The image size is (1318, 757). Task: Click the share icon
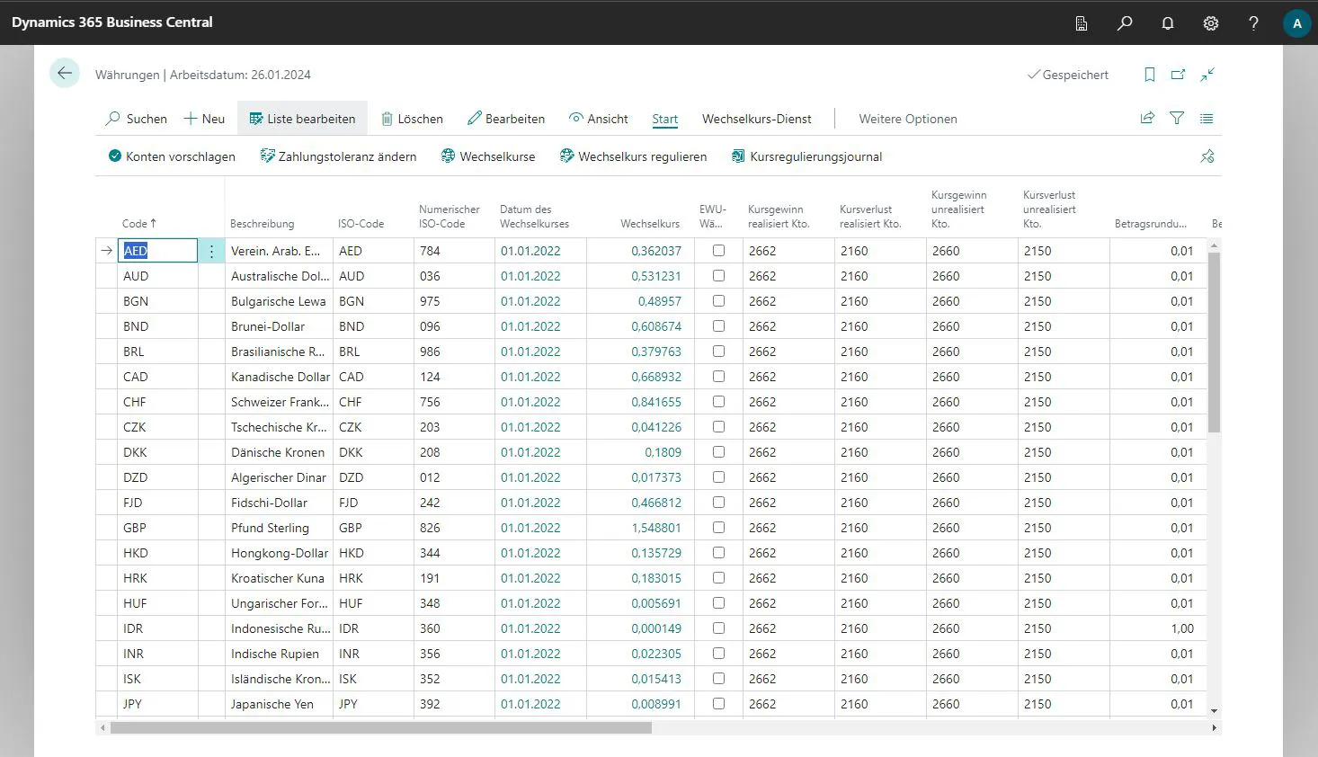pyautogui.click(x=1147, y=118)
